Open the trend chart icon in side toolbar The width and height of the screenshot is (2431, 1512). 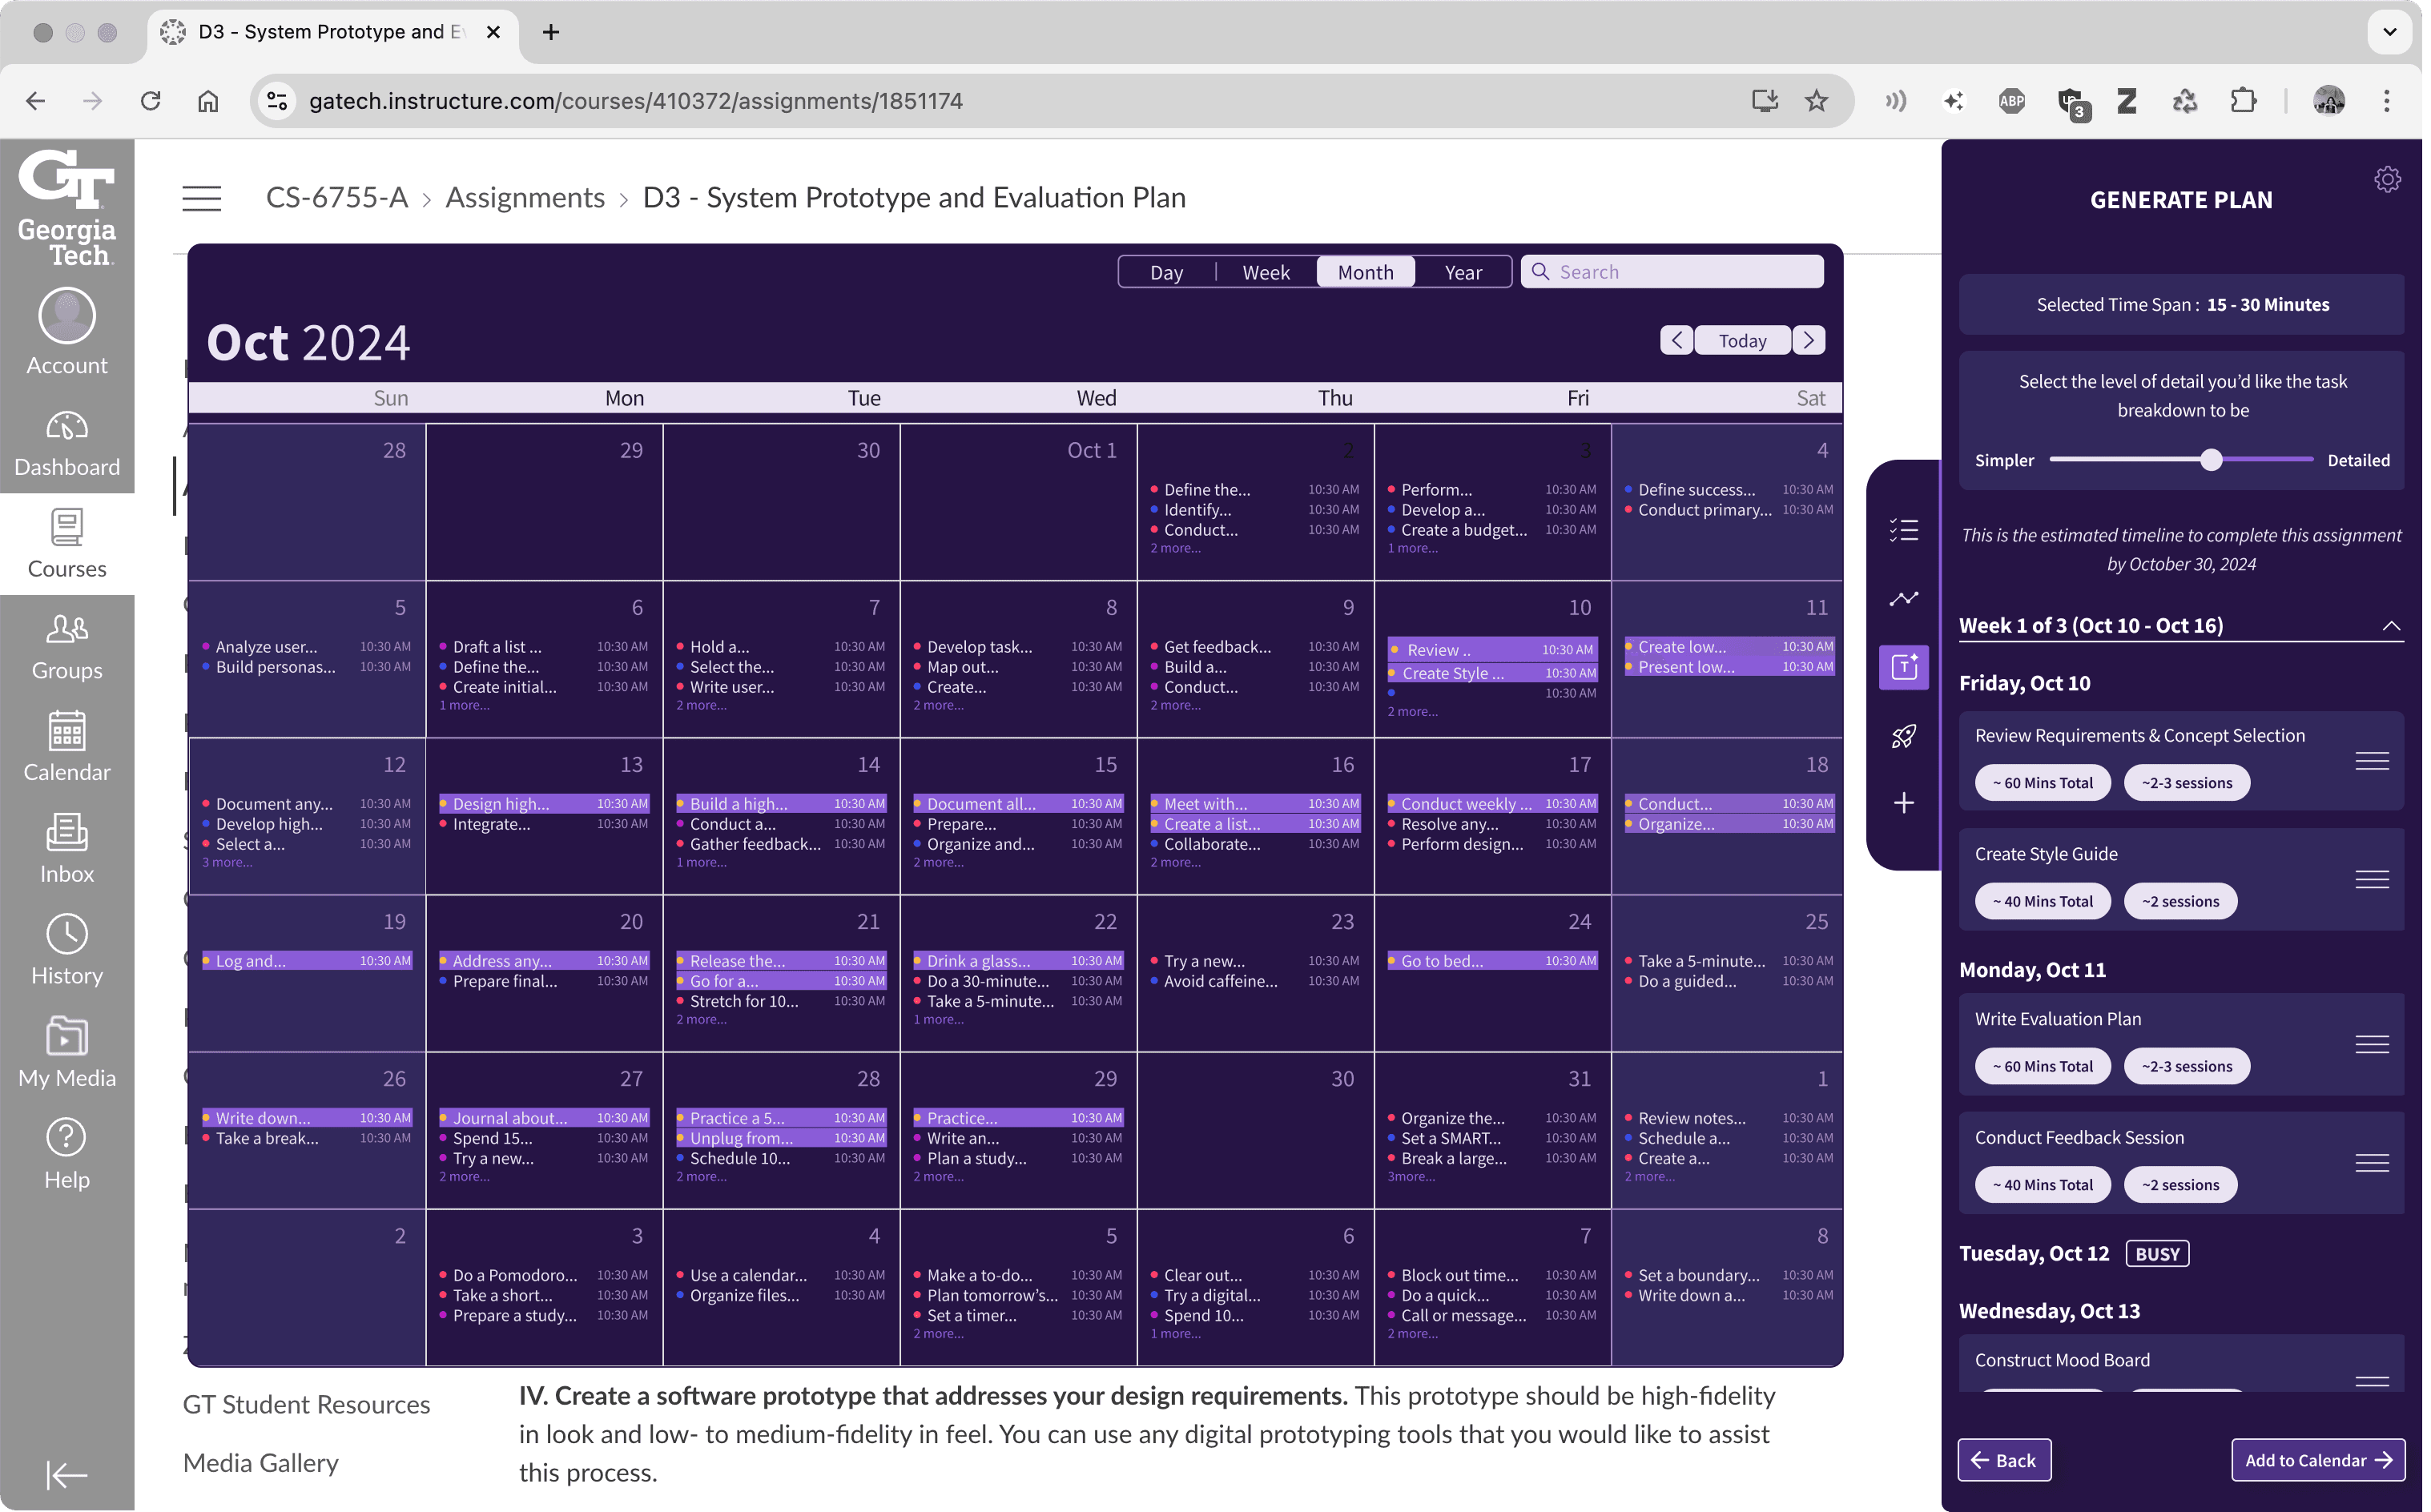[1903, 598]
